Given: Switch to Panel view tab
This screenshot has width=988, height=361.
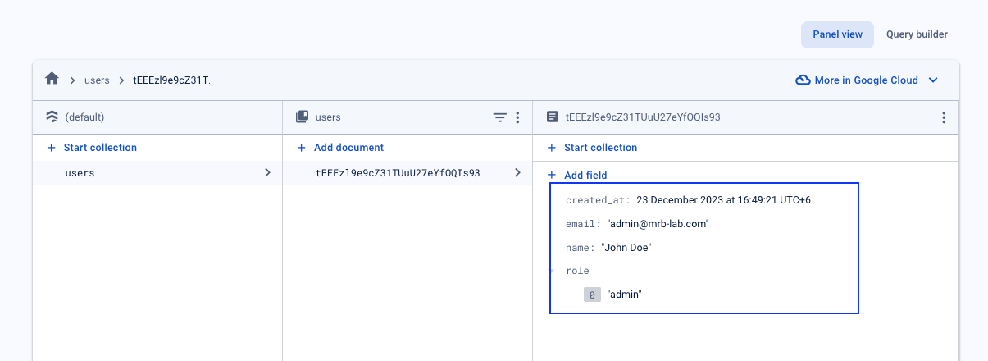Looking at the screenshot, I should pyautogui.click(x=837, y=34).
